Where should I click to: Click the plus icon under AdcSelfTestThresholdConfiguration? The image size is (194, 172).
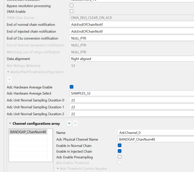pos(9,79)
